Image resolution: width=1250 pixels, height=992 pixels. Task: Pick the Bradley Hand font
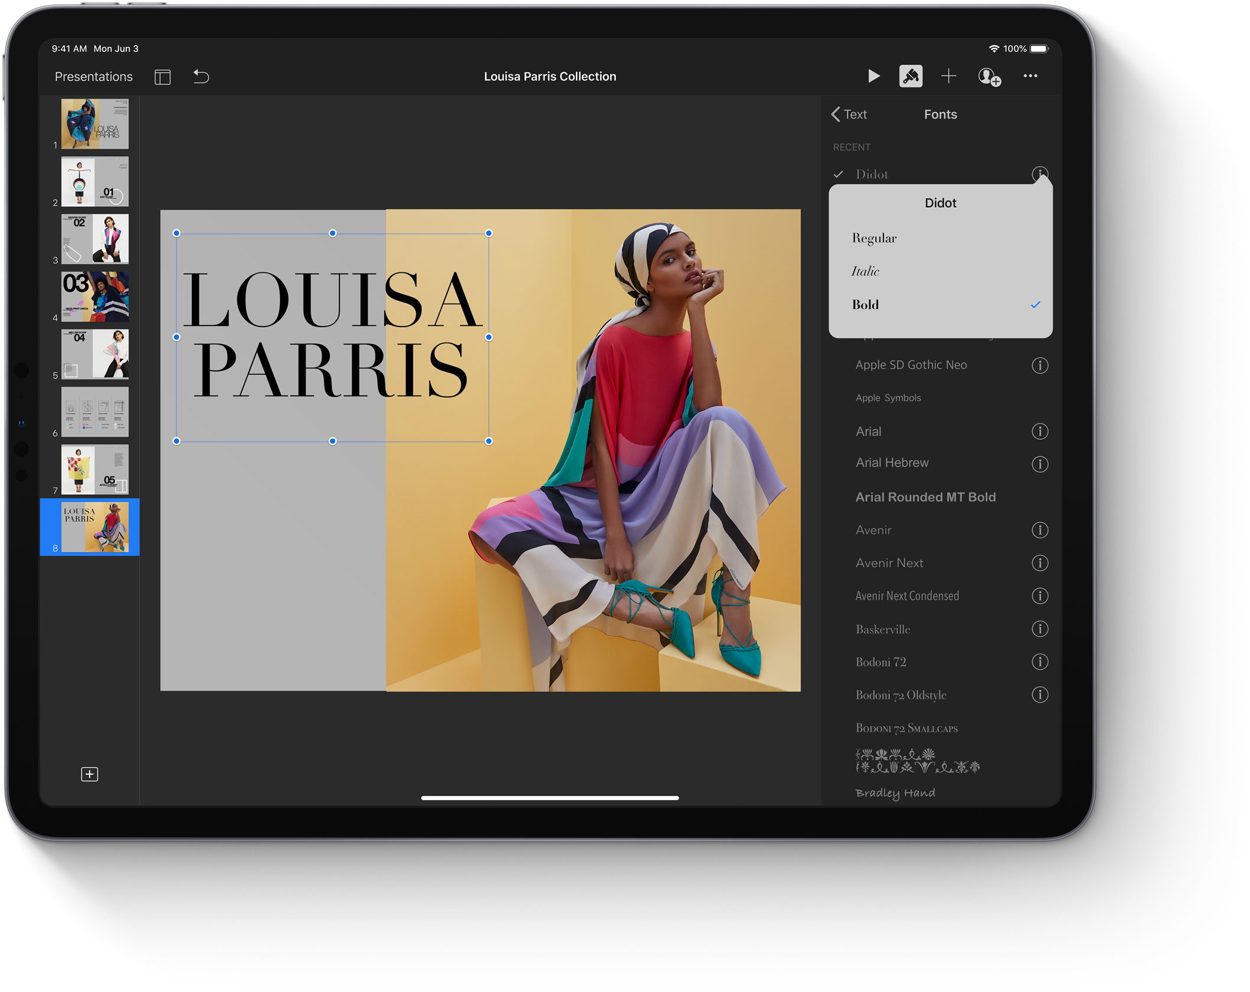(895, 792)
